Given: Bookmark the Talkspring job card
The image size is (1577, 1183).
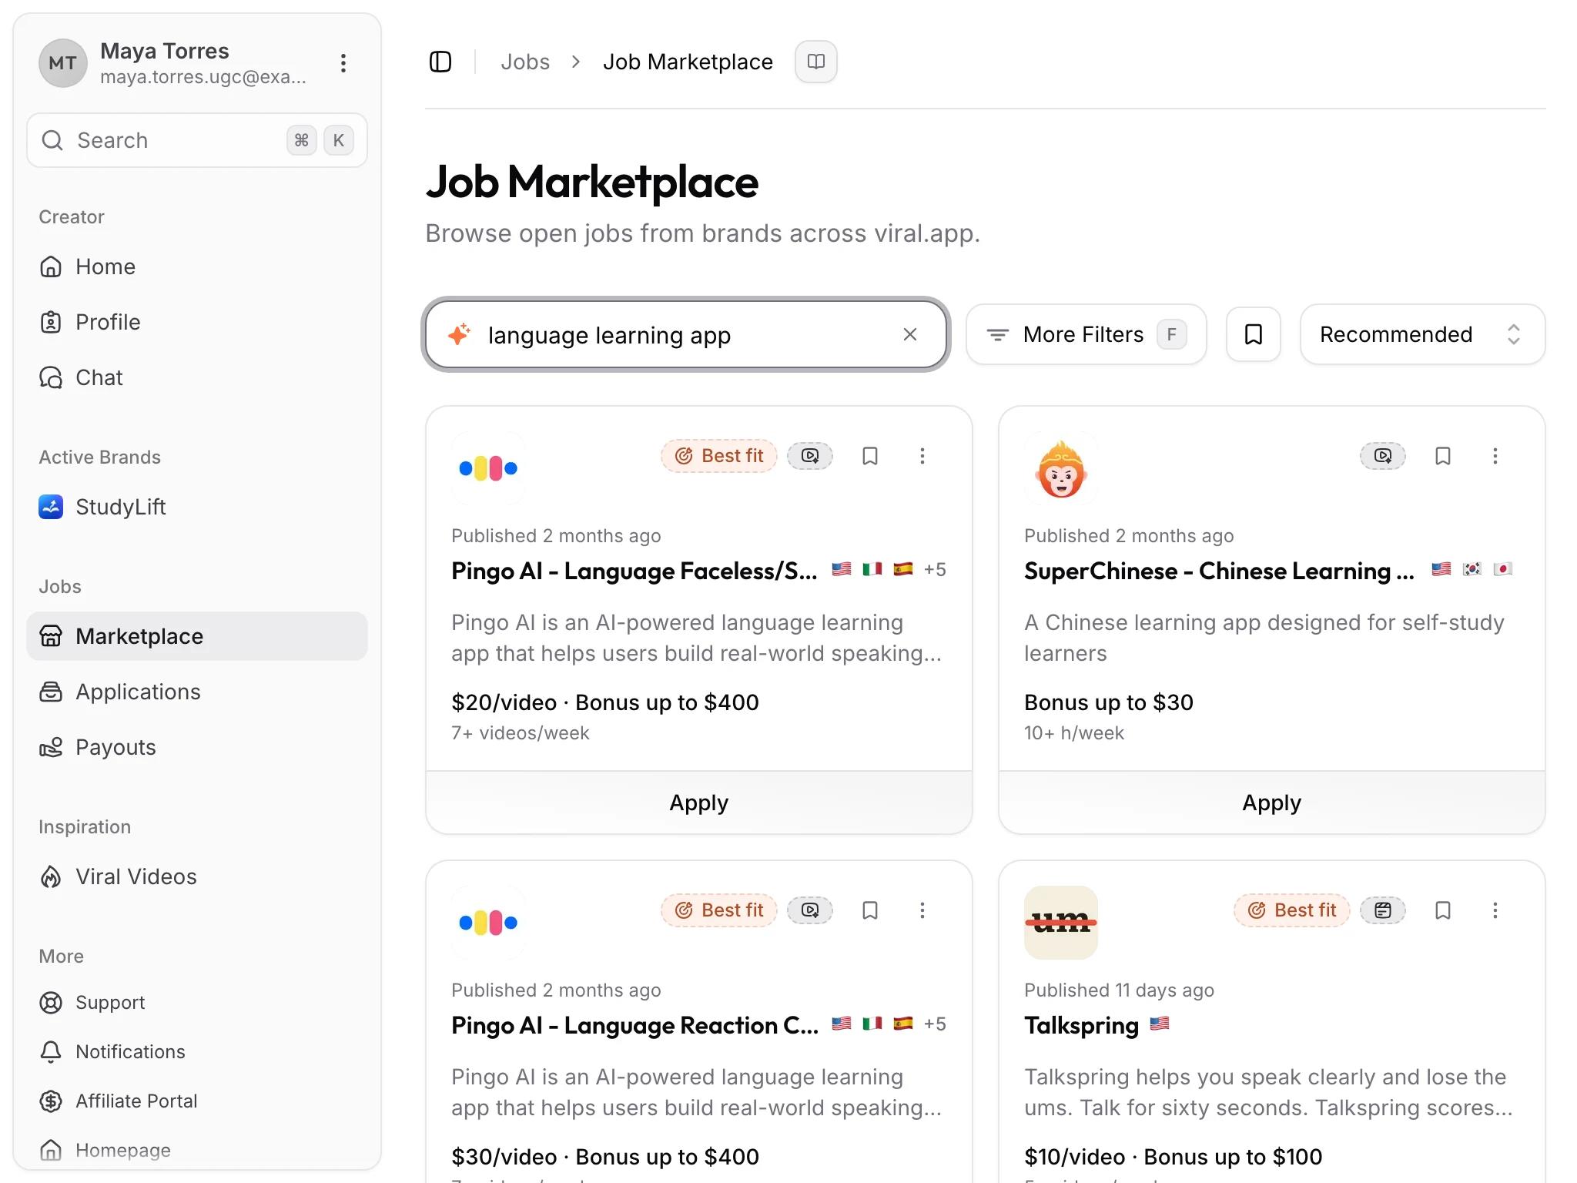Looking at the screenshot, I should [1443, 910].
